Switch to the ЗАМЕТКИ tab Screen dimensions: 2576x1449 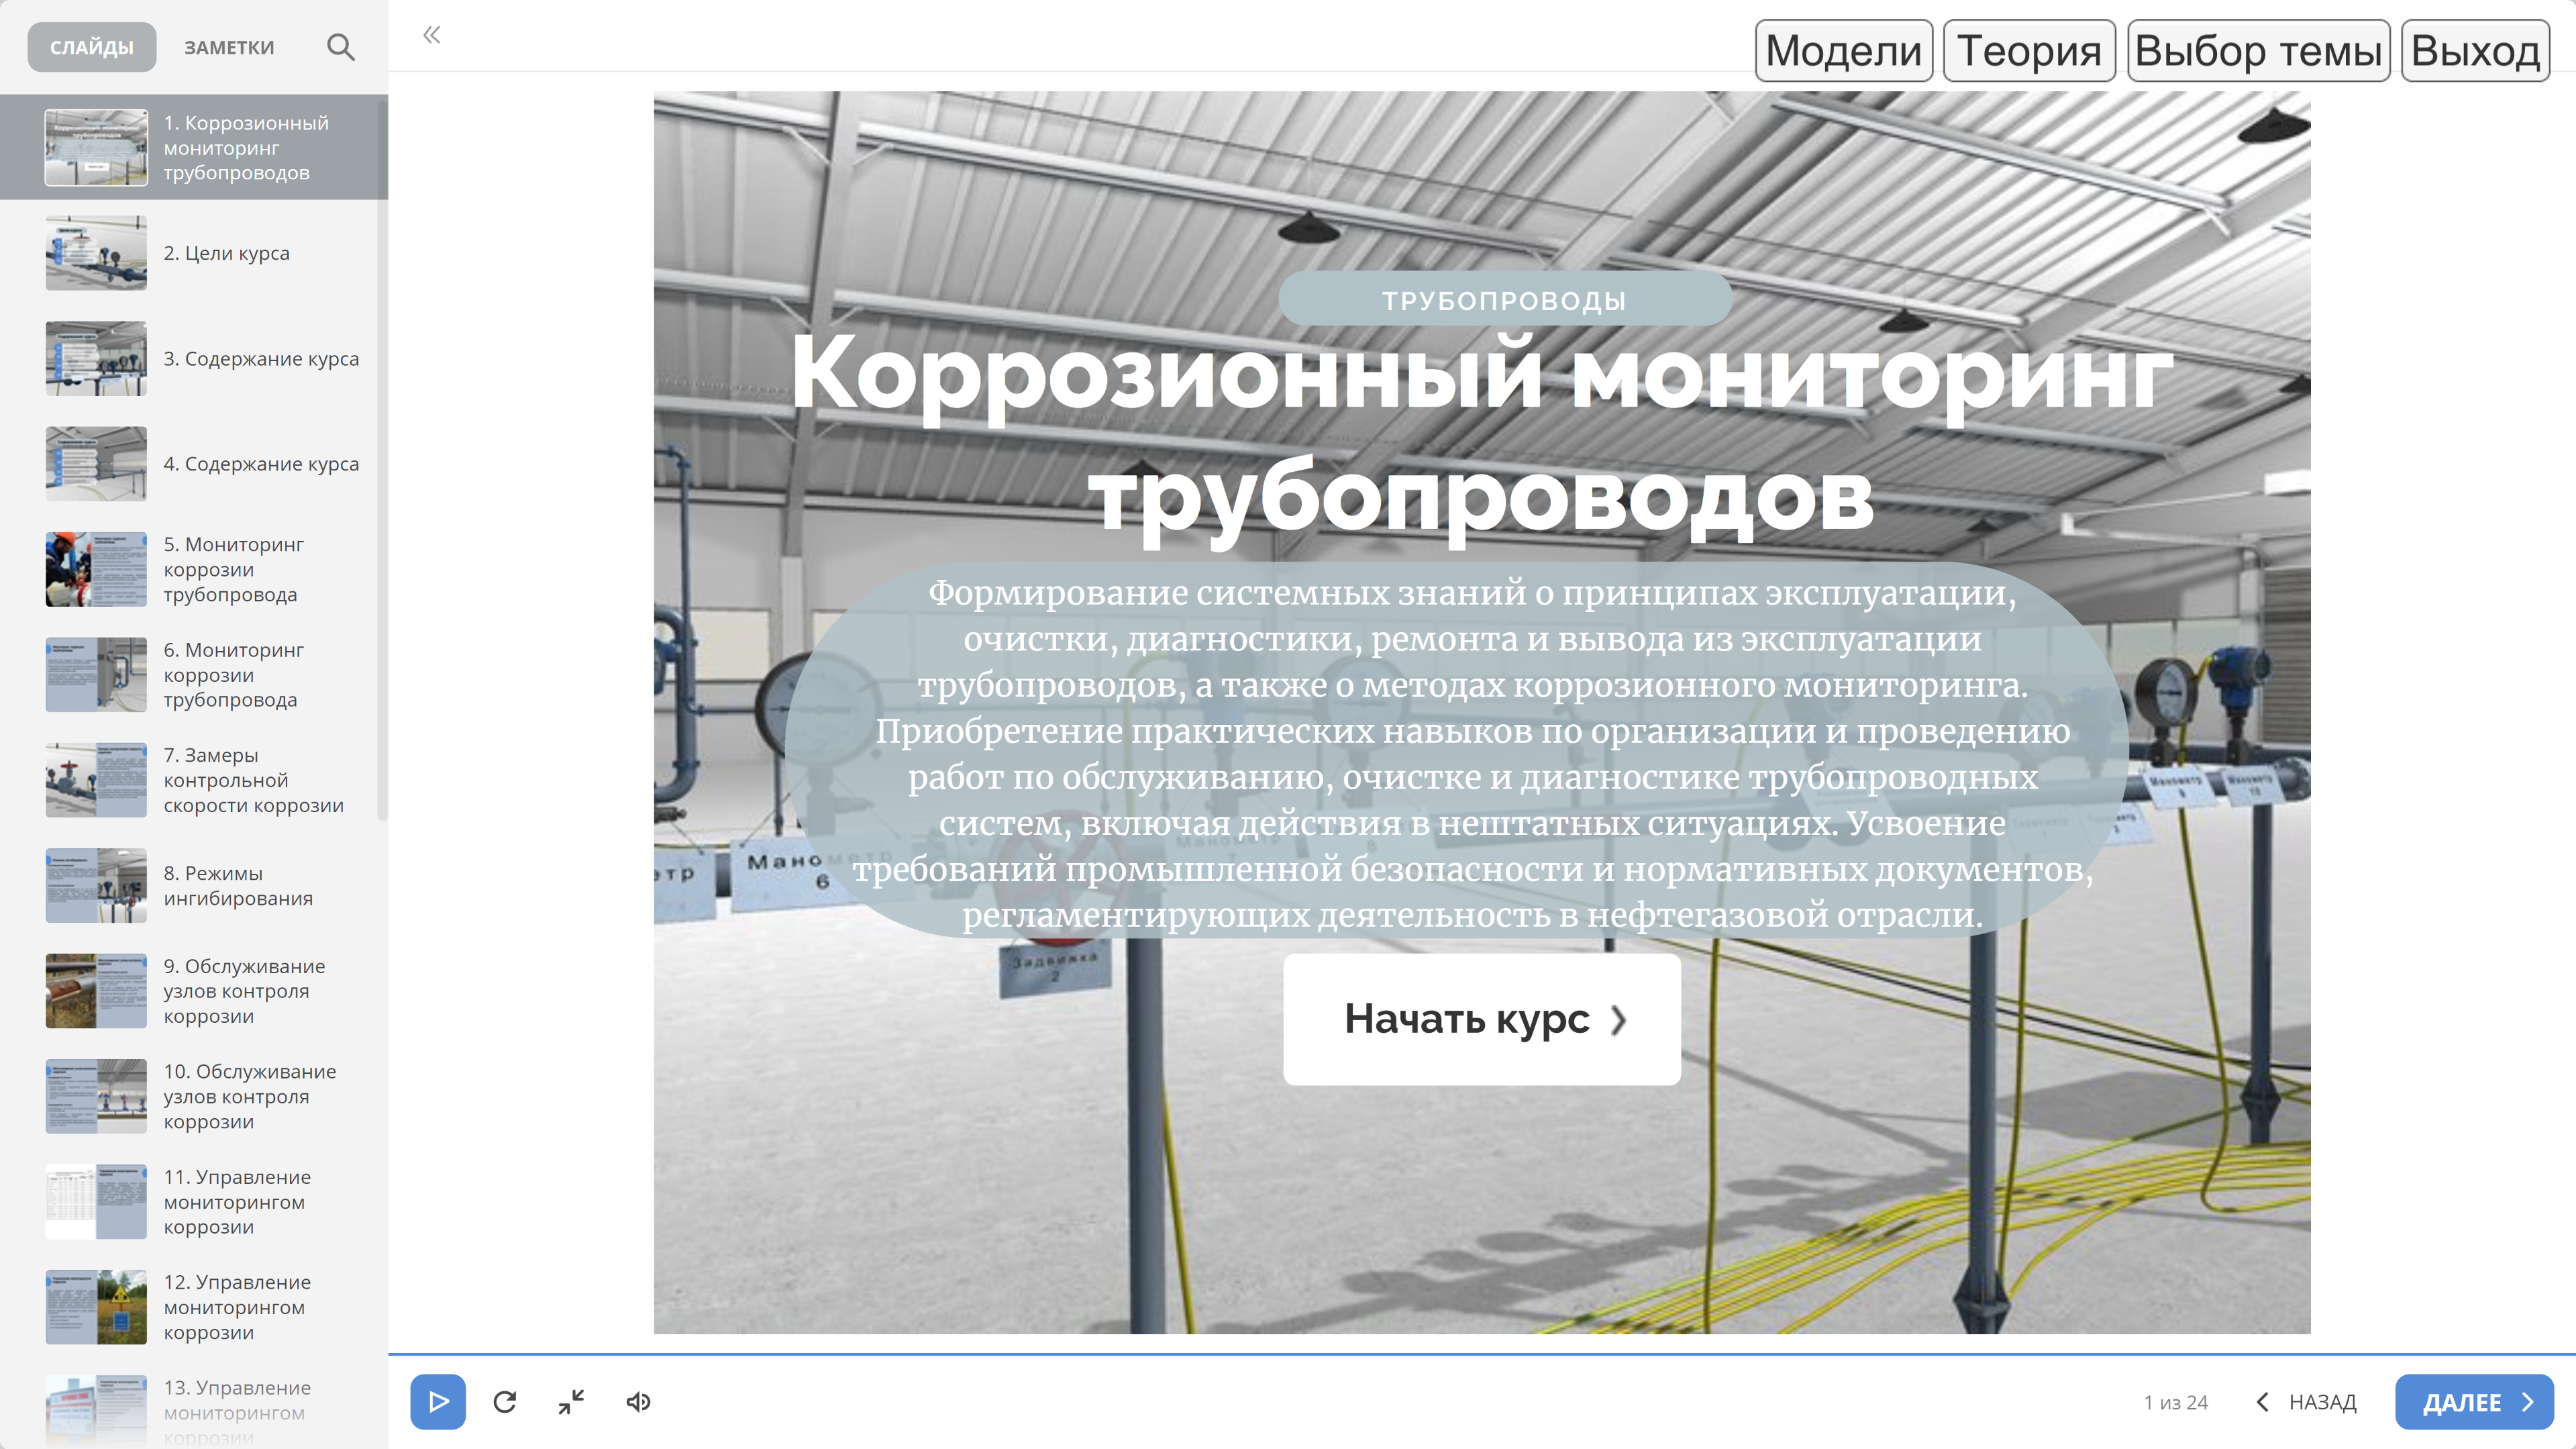point(228,47)
